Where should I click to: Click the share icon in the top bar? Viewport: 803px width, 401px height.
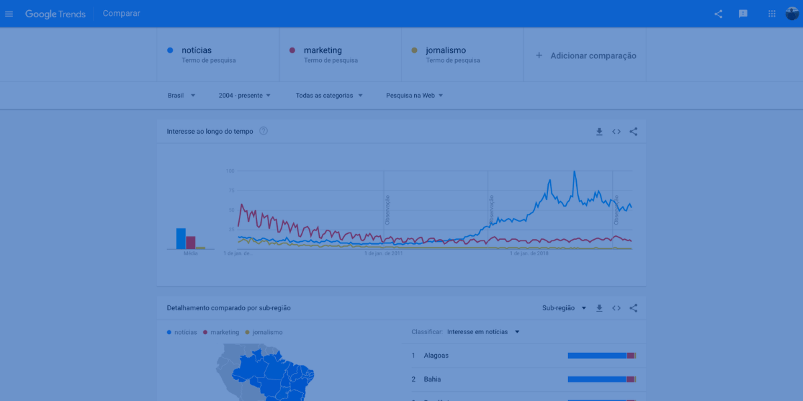[719, 13]
